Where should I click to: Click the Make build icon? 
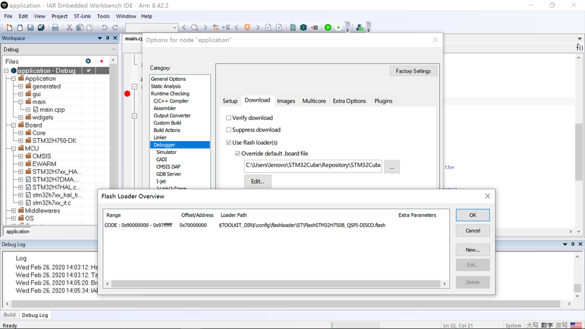click(x=303, y=28)
